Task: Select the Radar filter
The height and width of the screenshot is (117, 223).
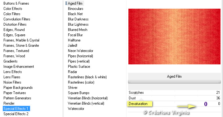Action: (72, 72)
